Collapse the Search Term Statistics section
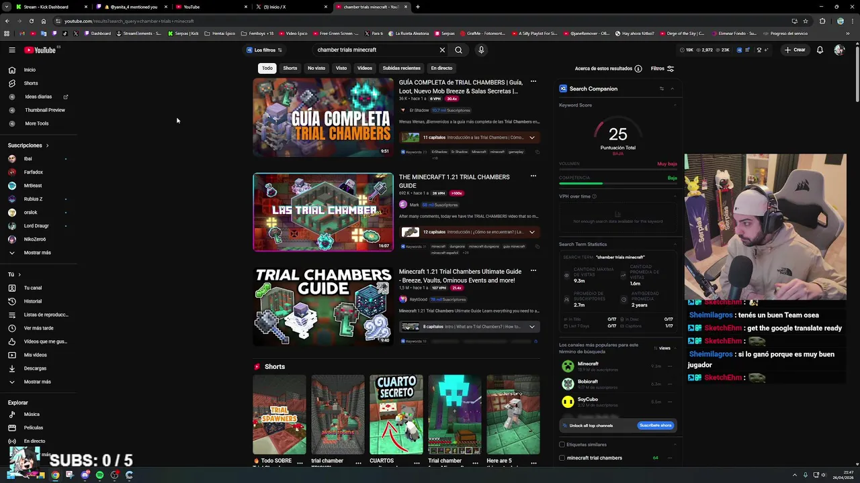860x483 pixels. 675,244
